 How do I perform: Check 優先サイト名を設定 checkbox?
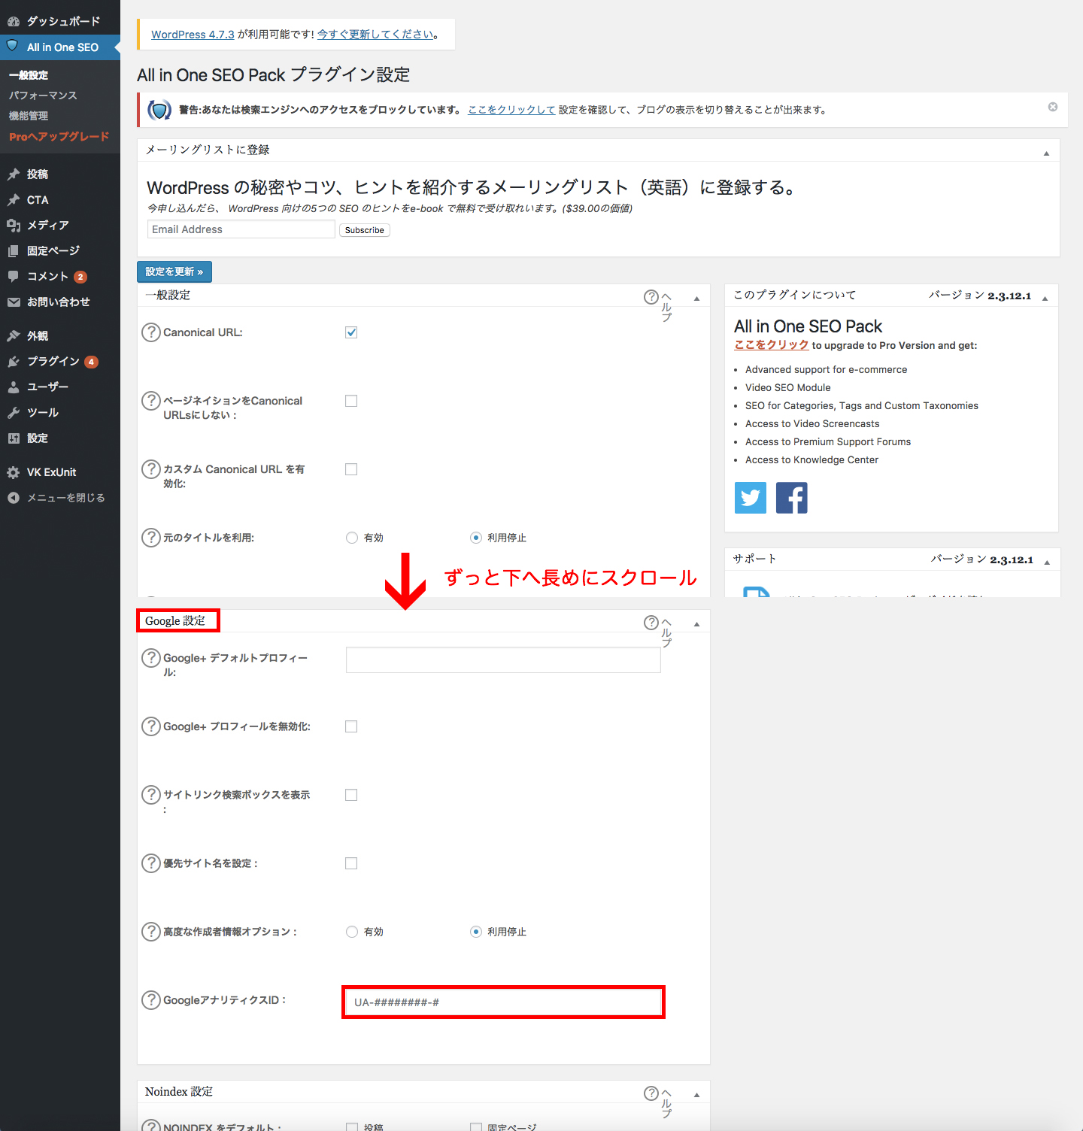(x=351, y=863)
